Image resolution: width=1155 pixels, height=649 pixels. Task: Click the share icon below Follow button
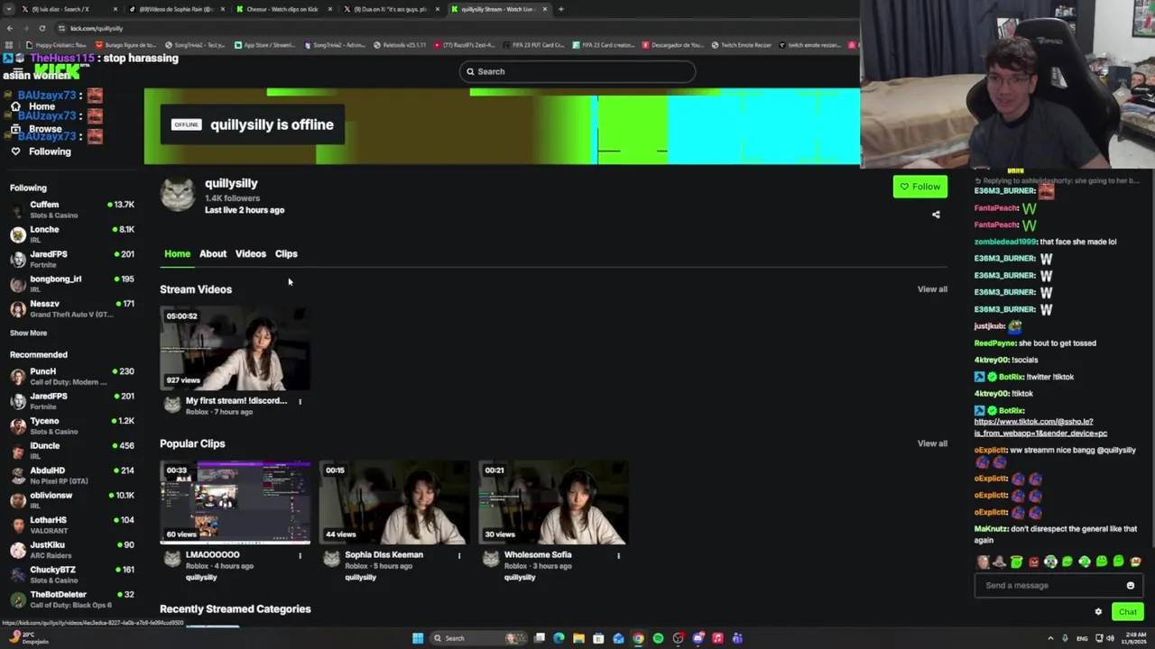pos(936,215)
